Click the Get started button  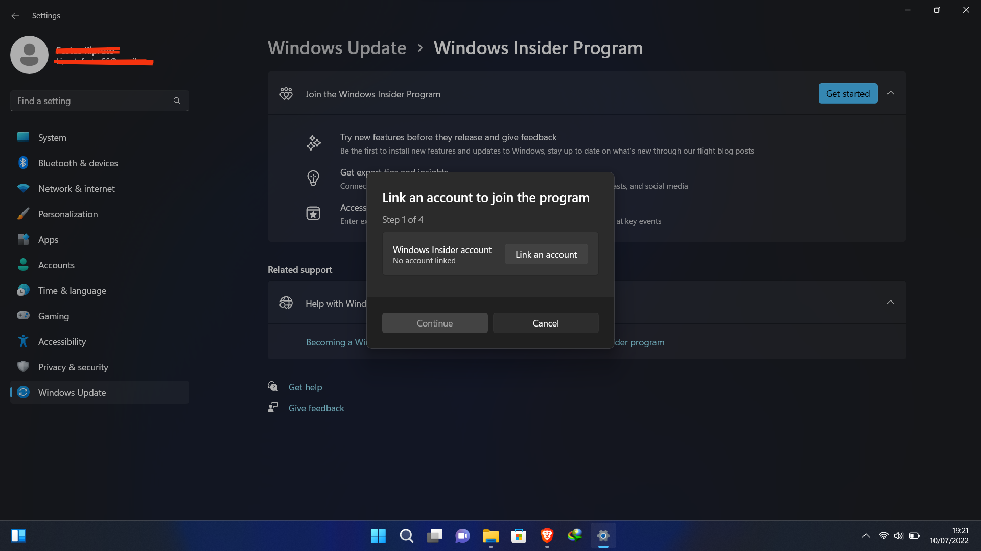click(848, 94)
